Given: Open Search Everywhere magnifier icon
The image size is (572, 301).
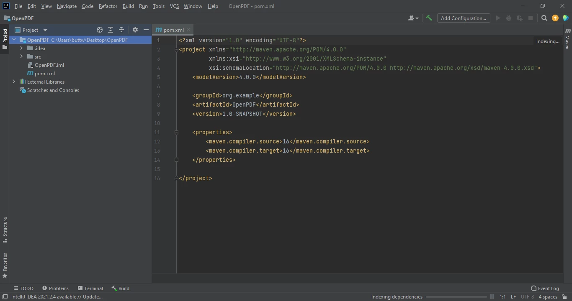Looking at the screenshot, I should click(544, 18).
